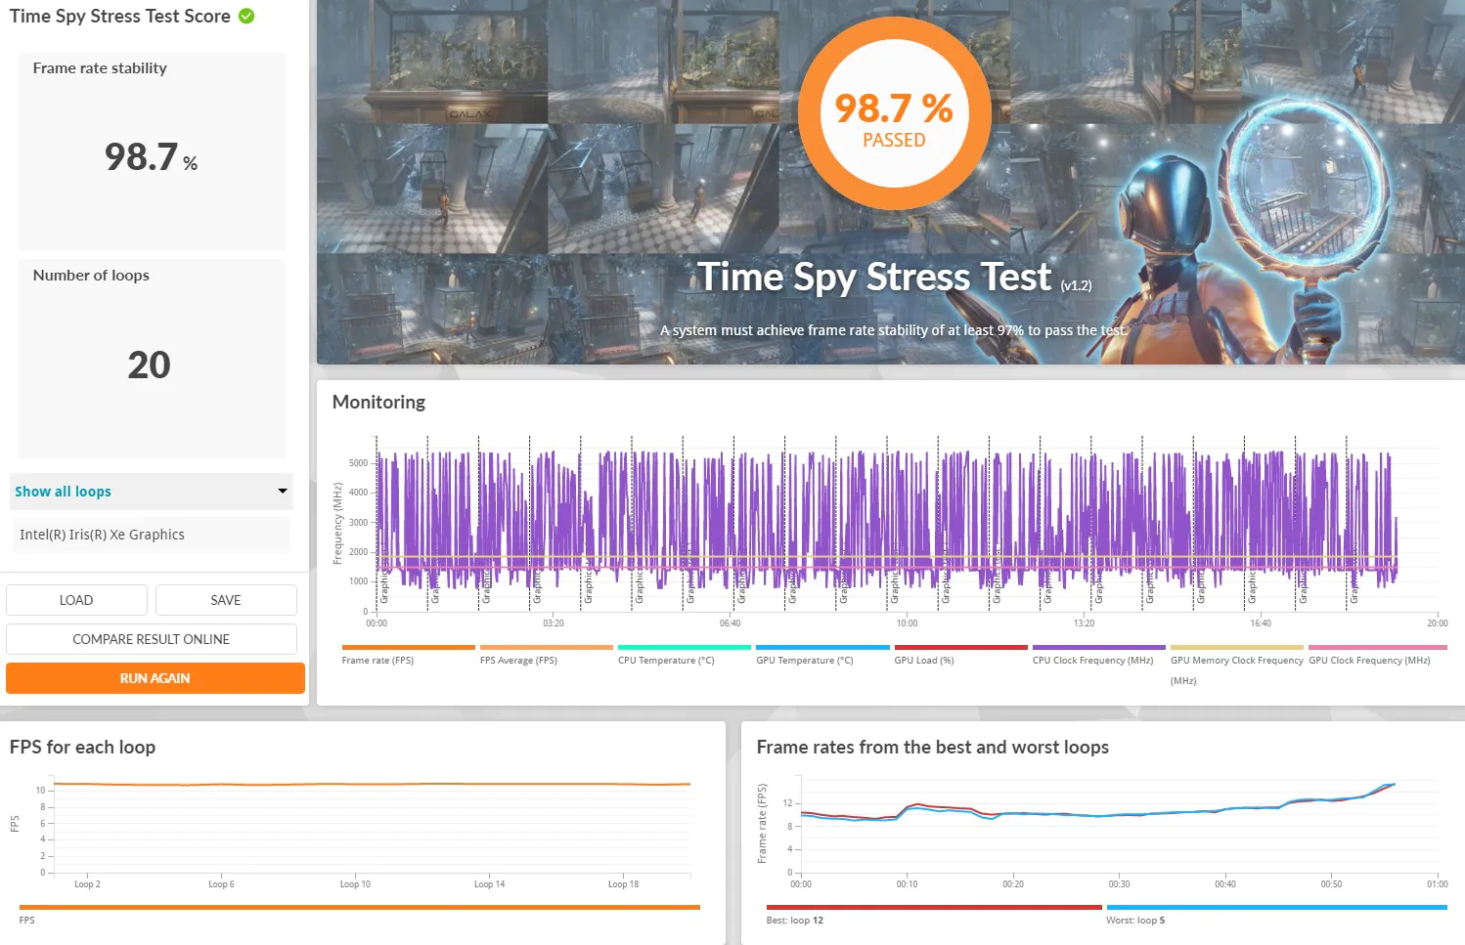This screenshot has height=945, width=1465.
Task: Toggle GPU Memory Clock Frequency legend series
Action: click(1236, 665)
